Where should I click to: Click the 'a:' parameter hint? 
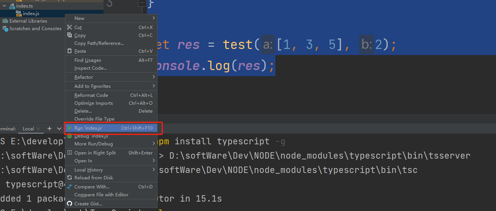click(x=267, y=45)
